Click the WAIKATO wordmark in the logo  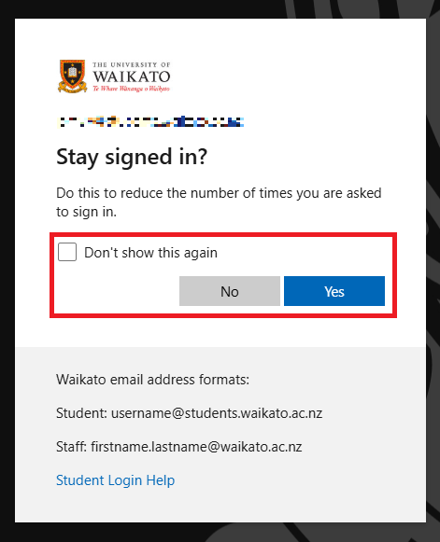pyautogui.click(x=131, y=76)
